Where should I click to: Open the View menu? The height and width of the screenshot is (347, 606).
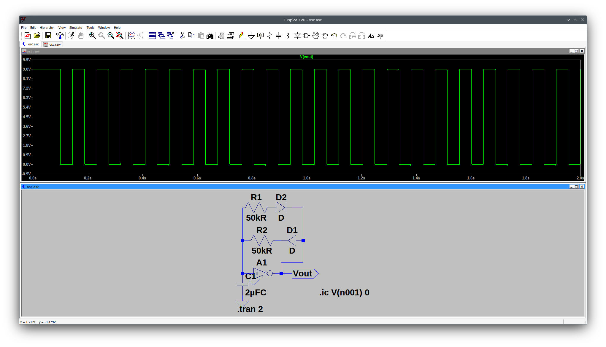click(x=62, y=28)
